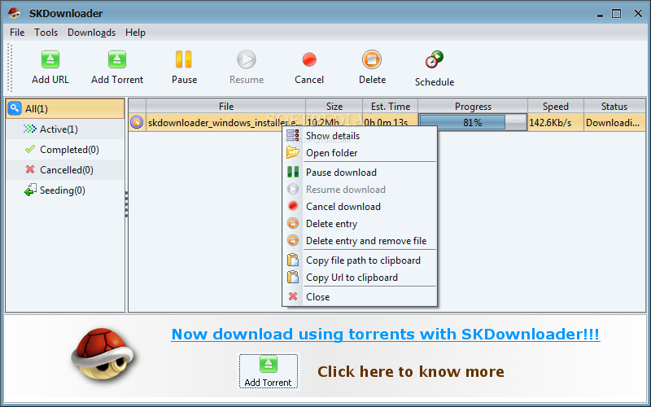Open the Tools menu

[46, 33]
